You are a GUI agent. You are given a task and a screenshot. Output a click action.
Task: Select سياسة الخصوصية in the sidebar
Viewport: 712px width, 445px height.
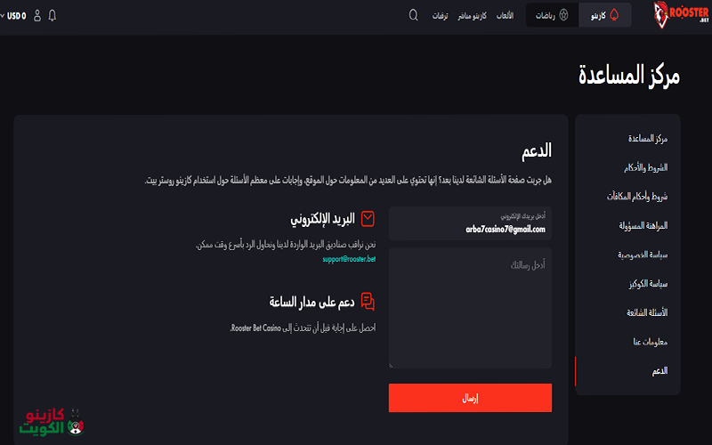point(643,255)
